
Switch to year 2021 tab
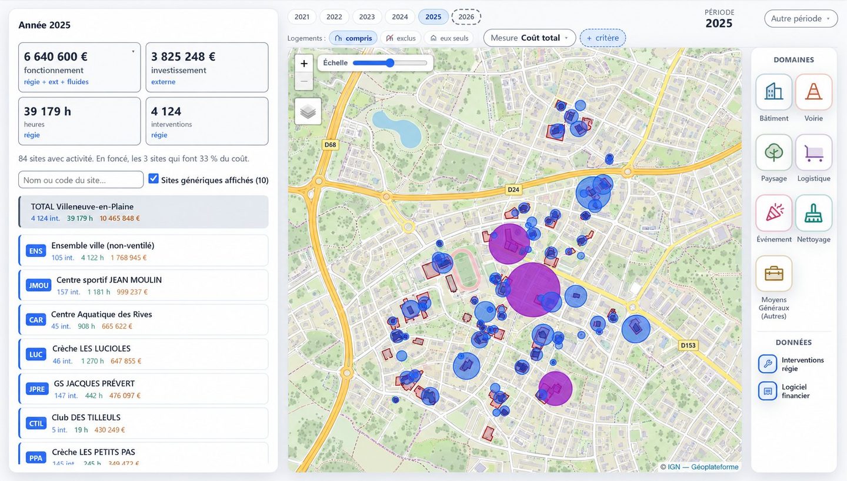click(302, 17)
